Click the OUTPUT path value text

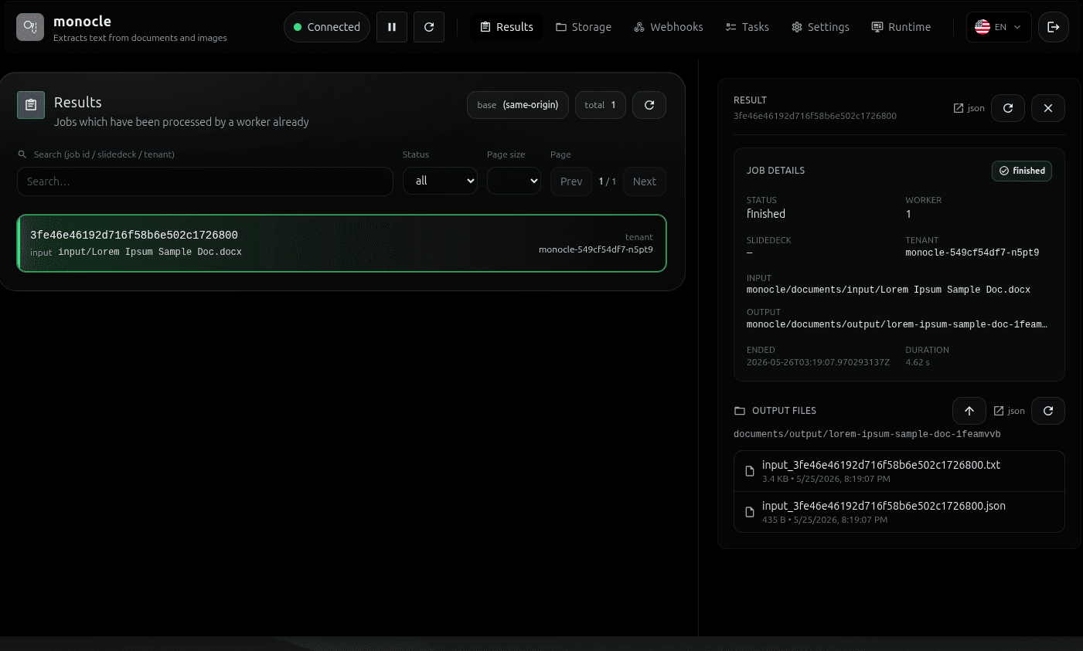(x=897, y=324)
